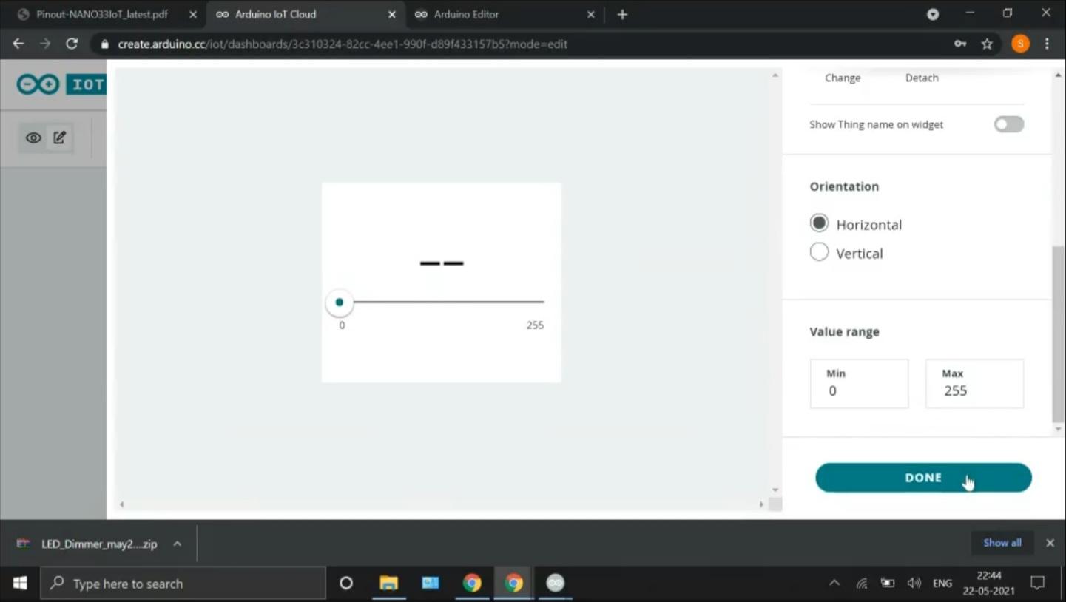Open a new browser tab
Image resolution: width=1066 pixels, height=602 pixels.
click(x=622, y=14)
